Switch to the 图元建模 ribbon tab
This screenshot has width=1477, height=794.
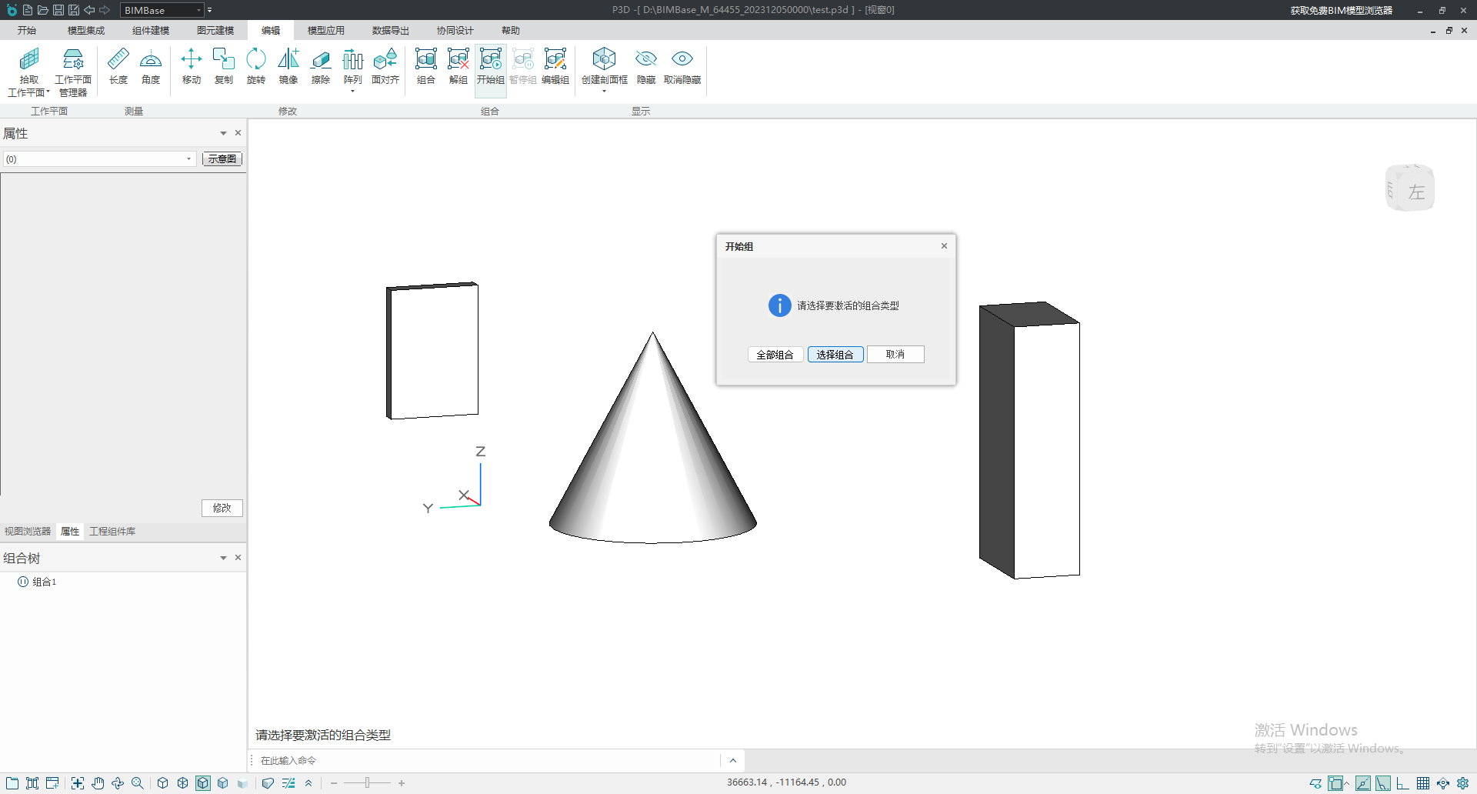215,31
